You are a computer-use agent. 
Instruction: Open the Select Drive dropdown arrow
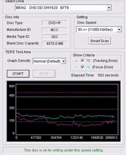109,8
